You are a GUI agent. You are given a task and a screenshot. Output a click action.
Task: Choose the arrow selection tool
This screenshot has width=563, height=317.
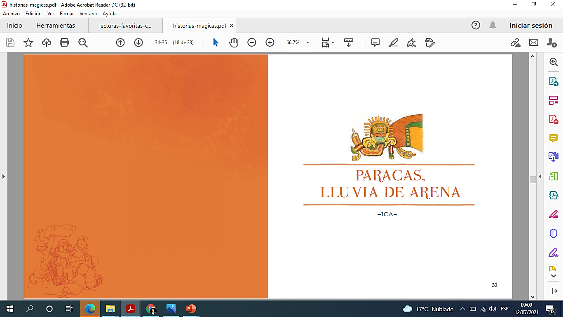pyautogui.click(x=216, y=43)
